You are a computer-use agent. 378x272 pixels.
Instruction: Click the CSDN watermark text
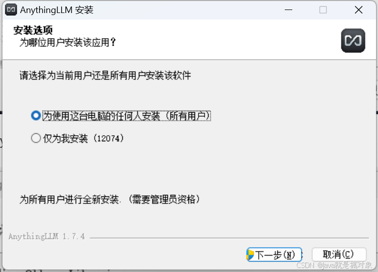tap(334, 265)
